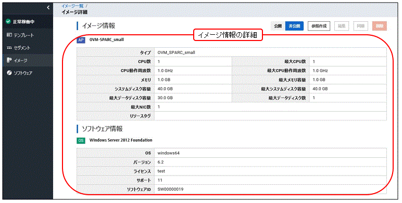Collapse the sidebar with the chevron arrow
The width and height of the screenshot is (402, 203).
(48, 8)
